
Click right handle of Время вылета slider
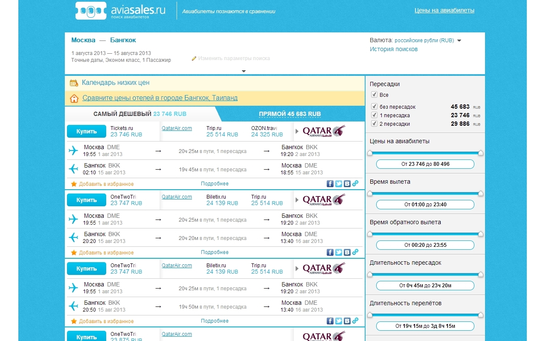(481, 193)
